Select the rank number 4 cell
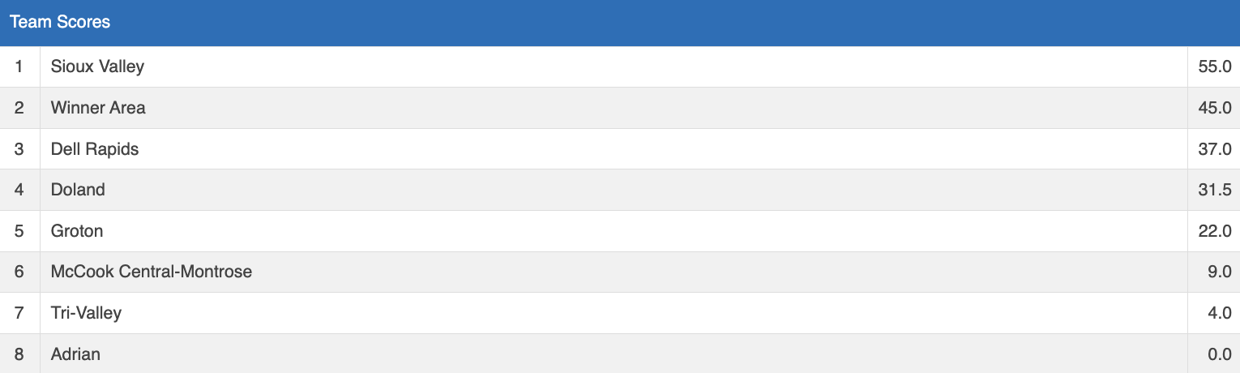Image resolution: width=1240 pixels, height=373 pixels. (x=19, y=190)
